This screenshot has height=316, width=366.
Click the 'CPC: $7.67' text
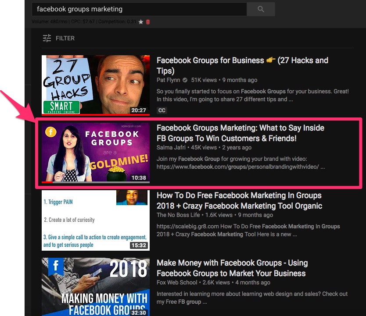[x=83, y=21]
